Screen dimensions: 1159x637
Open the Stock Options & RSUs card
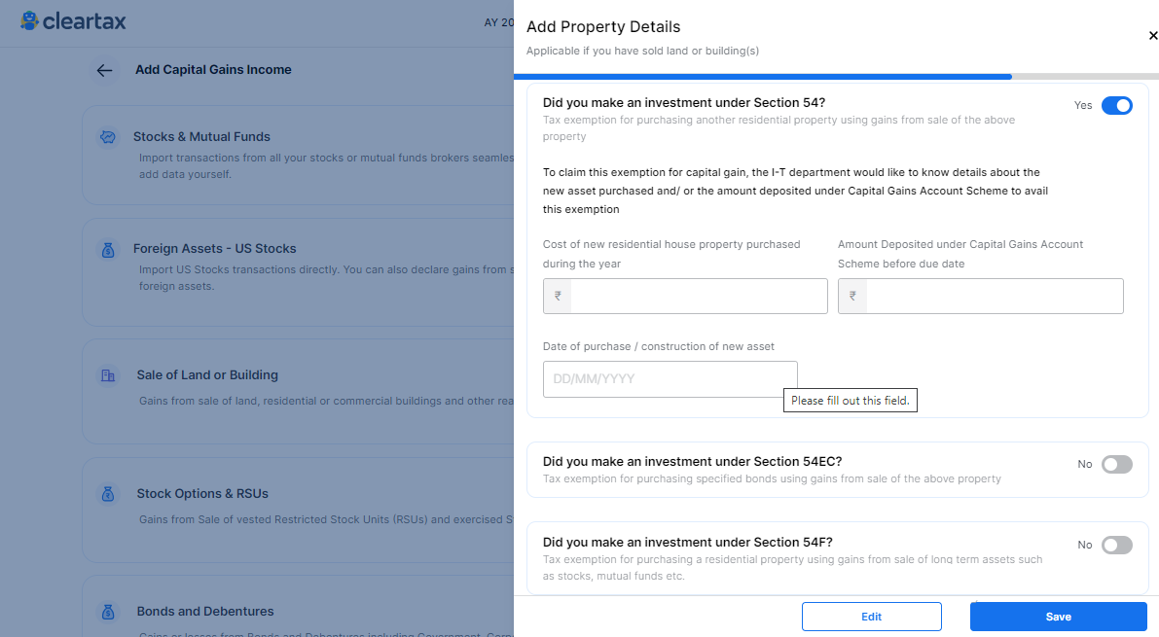[298, 510]
